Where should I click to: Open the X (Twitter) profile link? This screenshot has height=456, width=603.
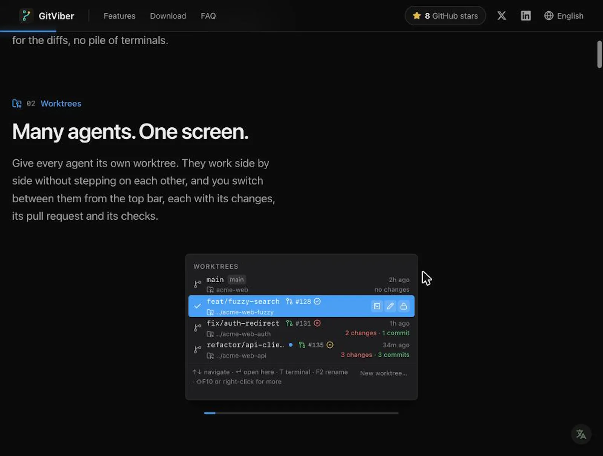[x=501, y=15]
